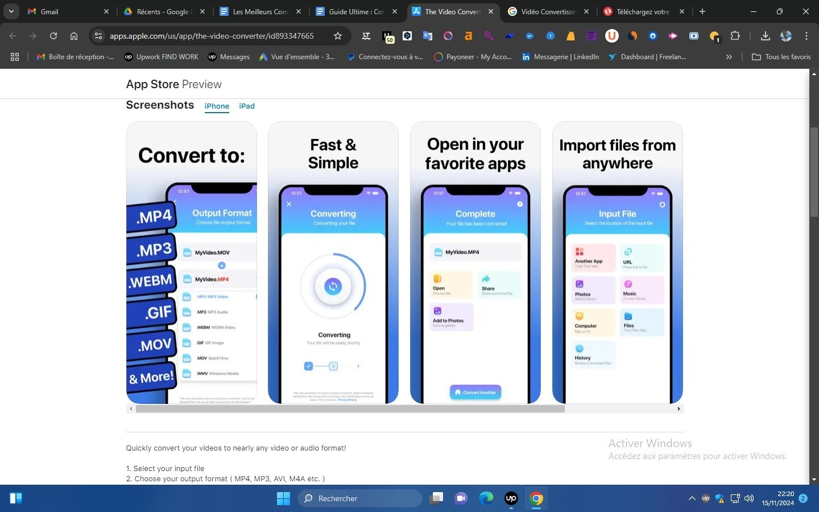
Task: Open the Messagerie | LinkedIn bookmark
Action: tap(560, 57)
